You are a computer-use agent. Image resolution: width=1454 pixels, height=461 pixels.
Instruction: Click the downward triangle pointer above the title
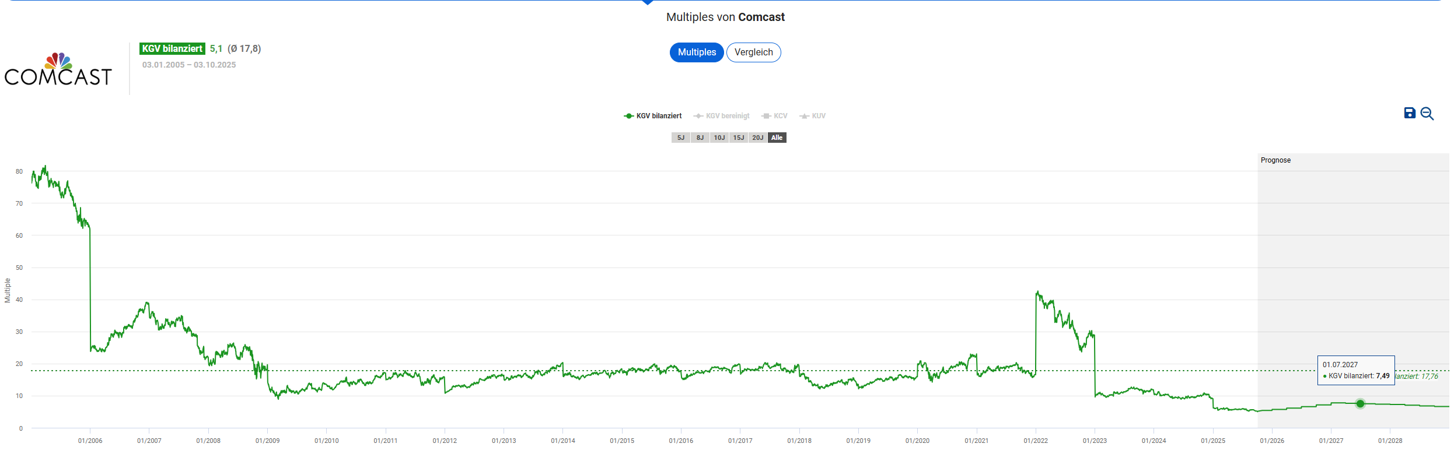pos(647,2)
